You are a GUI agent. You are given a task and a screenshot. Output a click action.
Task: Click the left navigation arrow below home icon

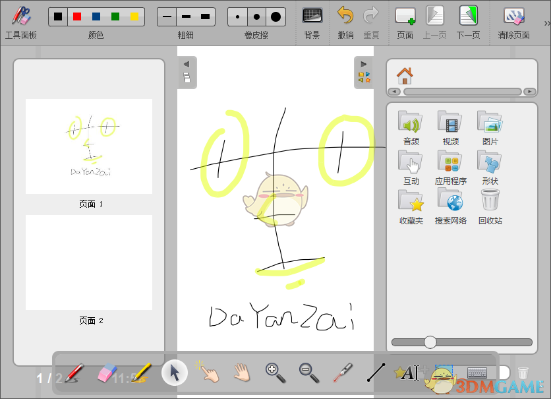[395, 91]
